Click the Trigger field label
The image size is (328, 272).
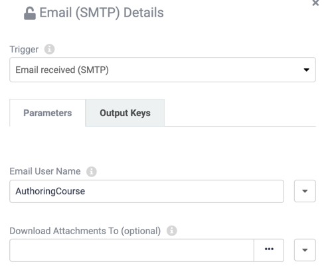click(x=24, y=49)
